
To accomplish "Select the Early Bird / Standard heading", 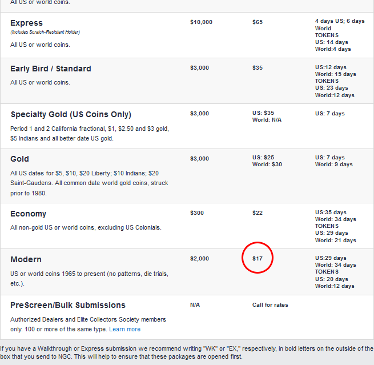I will [50, 69].
